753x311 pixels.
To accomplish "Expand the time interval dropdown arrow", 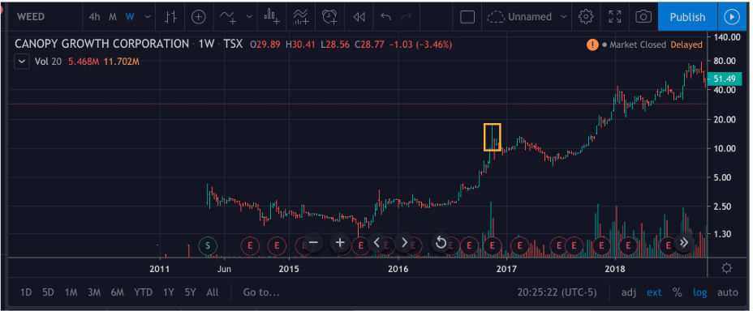I will click(148, 17).
